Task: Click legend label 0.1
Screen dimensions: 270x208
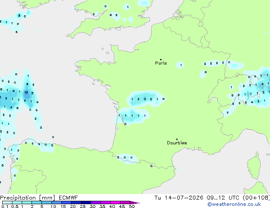Action: tap(5, 206)
